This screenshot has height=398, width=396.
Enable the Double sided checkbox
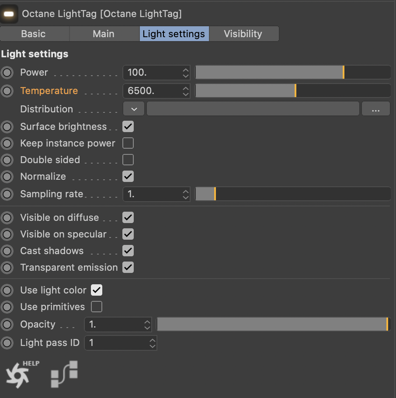pos(128,160)
